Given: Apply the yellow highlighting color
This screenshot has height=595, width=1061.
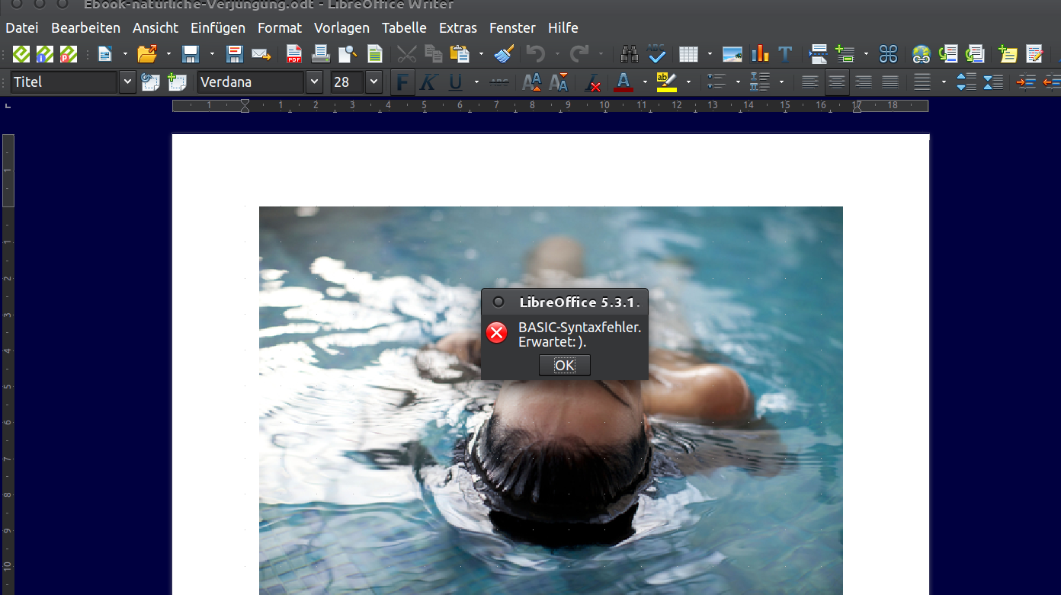Looking at the screenshot, I should [666, 82].
